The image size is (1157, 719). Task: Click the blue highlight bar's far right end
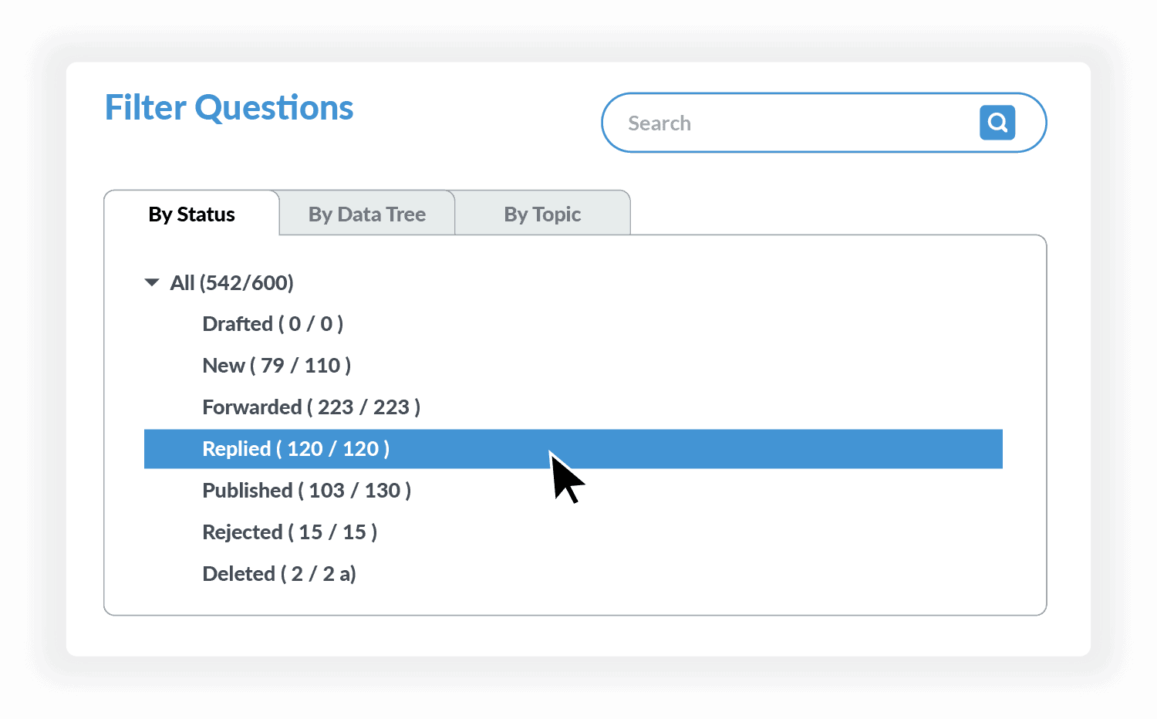tap(991, 449)
